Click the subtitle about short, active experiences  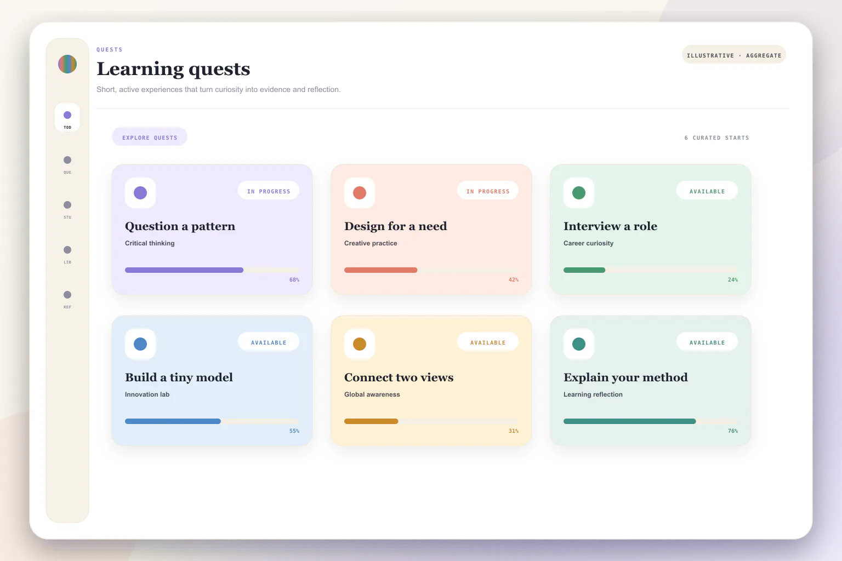(x=219, y=89)
